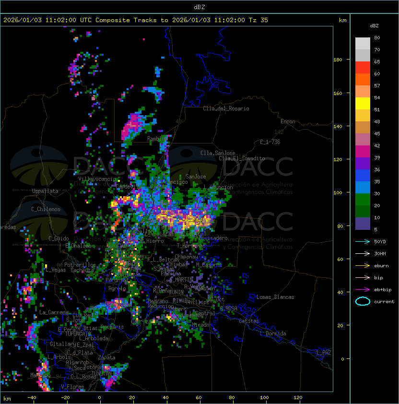Click the 'Cacheuta' map label
The width and height of the screenshot is (399, 404).
(82, 270)
